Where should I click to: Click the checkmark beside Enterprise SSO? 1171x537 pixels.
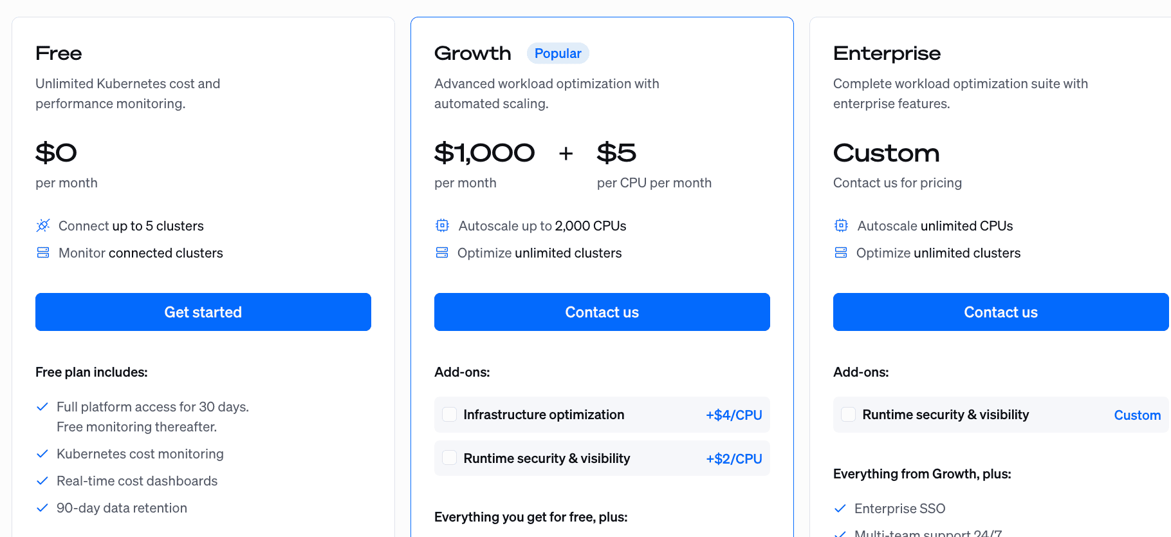point(840,508)
